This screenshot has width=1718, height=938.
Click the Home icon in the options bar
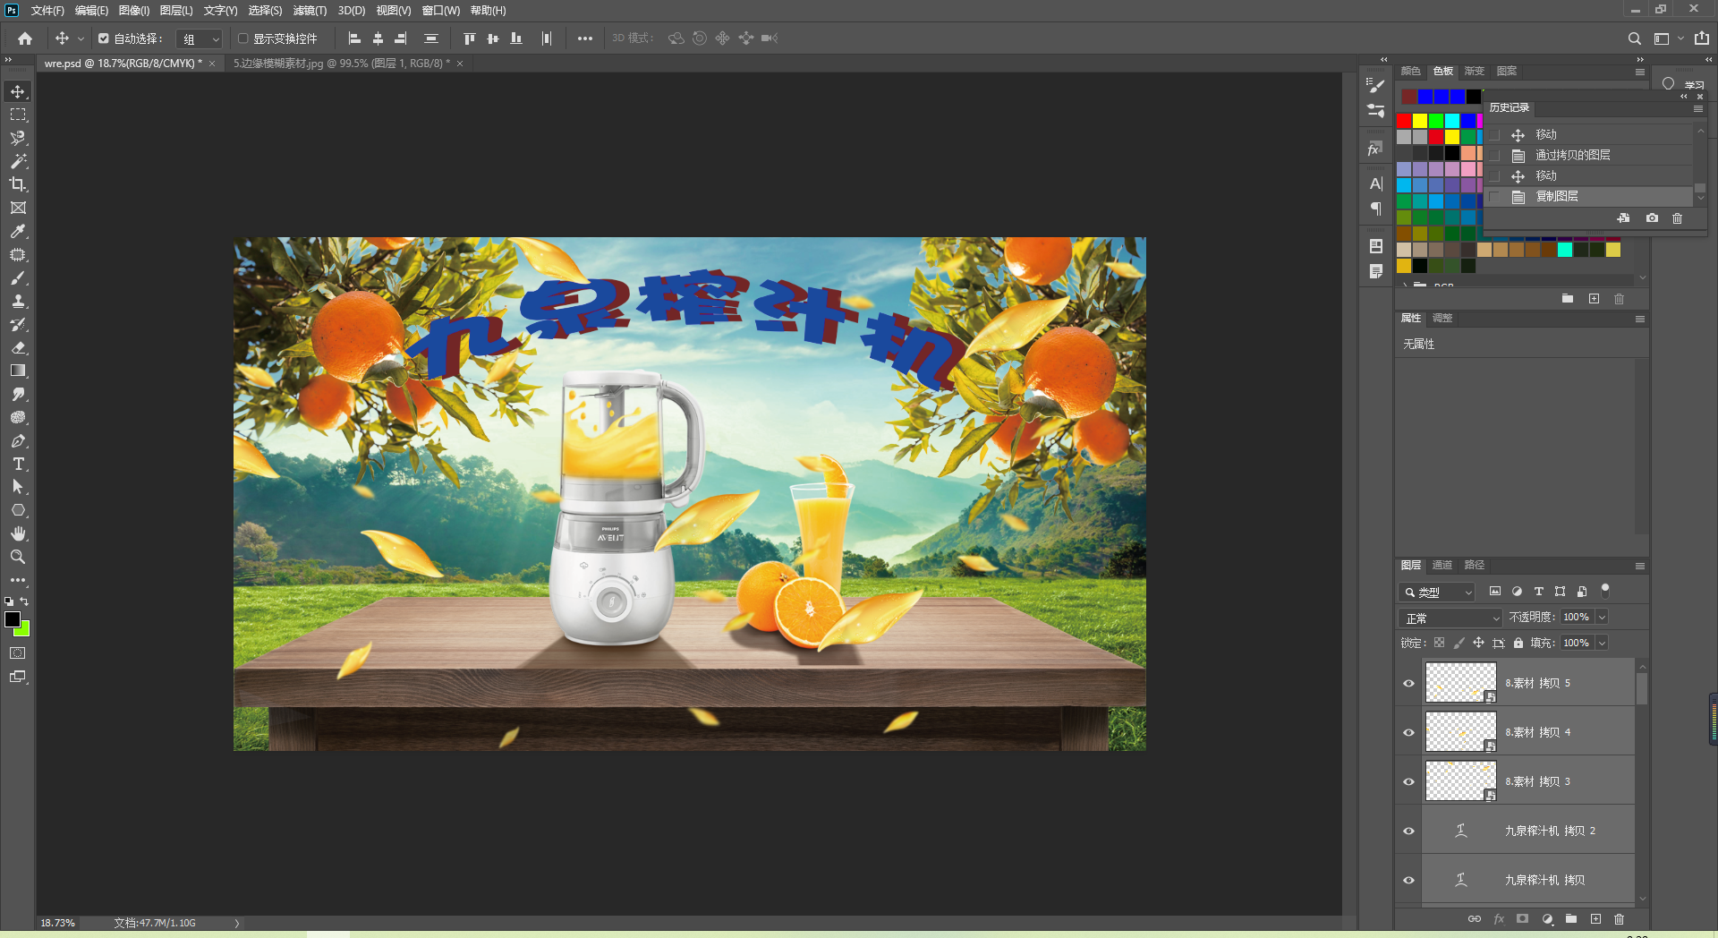click(25, 38)
